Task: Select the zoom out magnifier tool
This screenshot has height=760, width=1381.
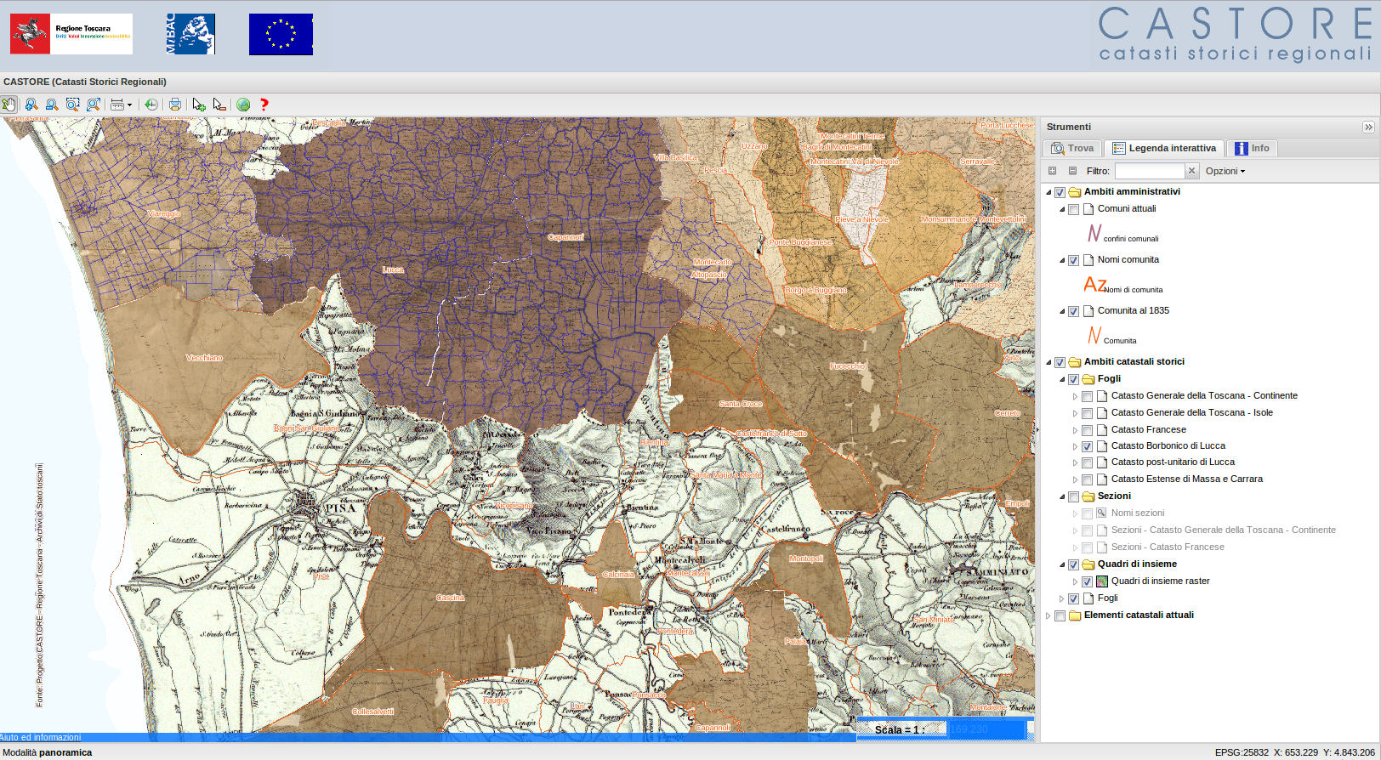Action: 52,105
